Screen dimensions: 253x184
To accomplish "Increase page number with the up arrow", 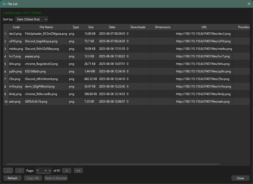I will click(46, 171).
